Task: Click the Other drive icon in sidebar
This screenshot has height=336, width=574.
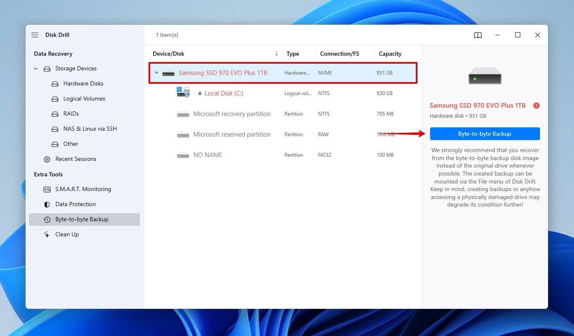Action: [x=55, y=144]
